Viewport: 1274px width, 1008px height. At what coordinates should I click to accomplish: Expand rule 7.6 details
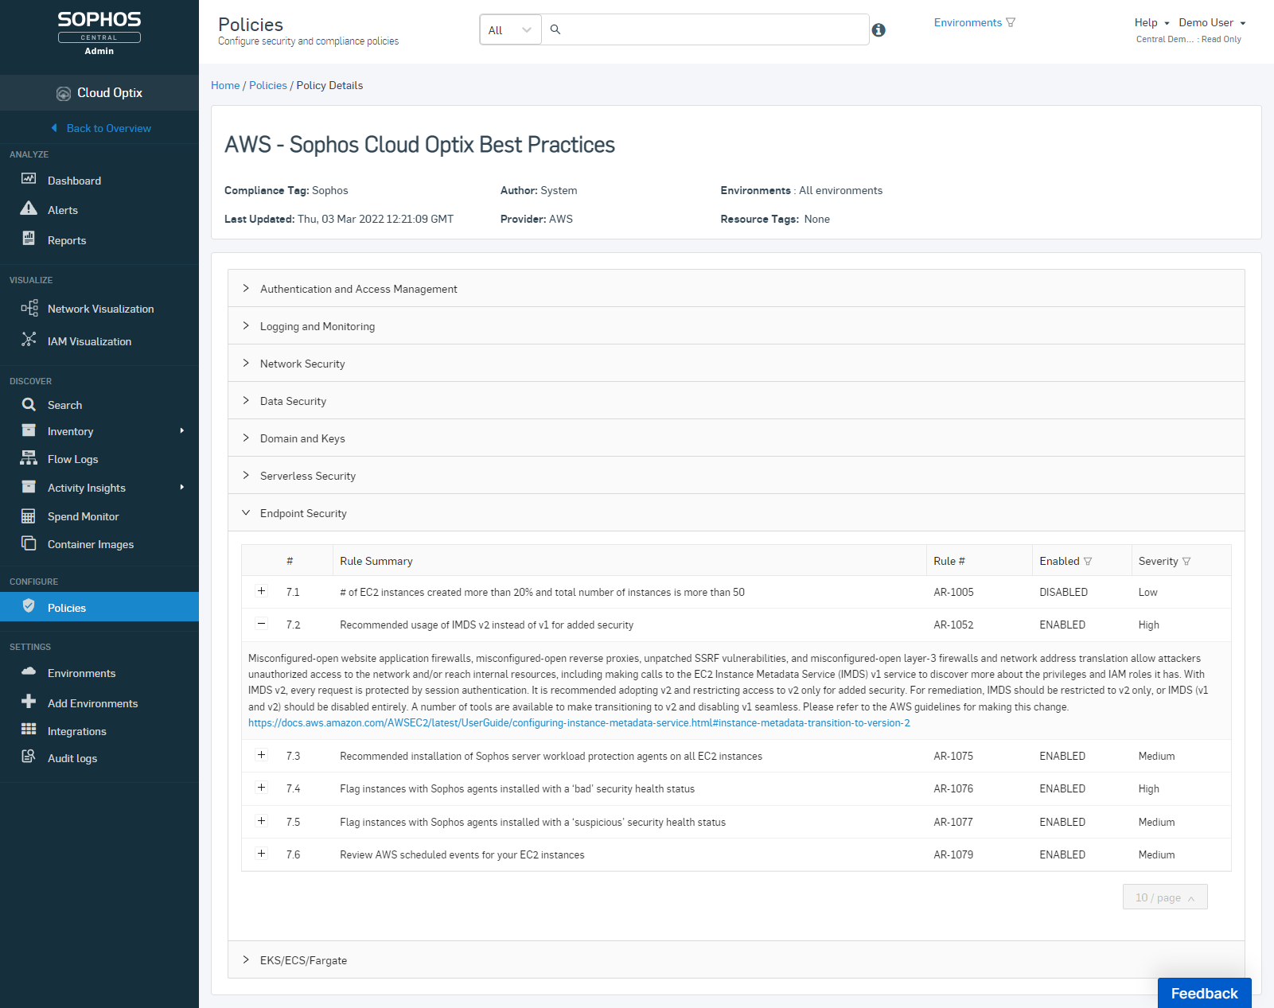(261, 854)
